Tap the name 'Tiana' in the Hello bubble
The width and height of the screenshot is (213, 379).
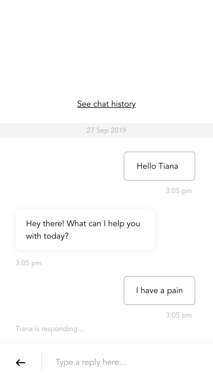(168, 166)
